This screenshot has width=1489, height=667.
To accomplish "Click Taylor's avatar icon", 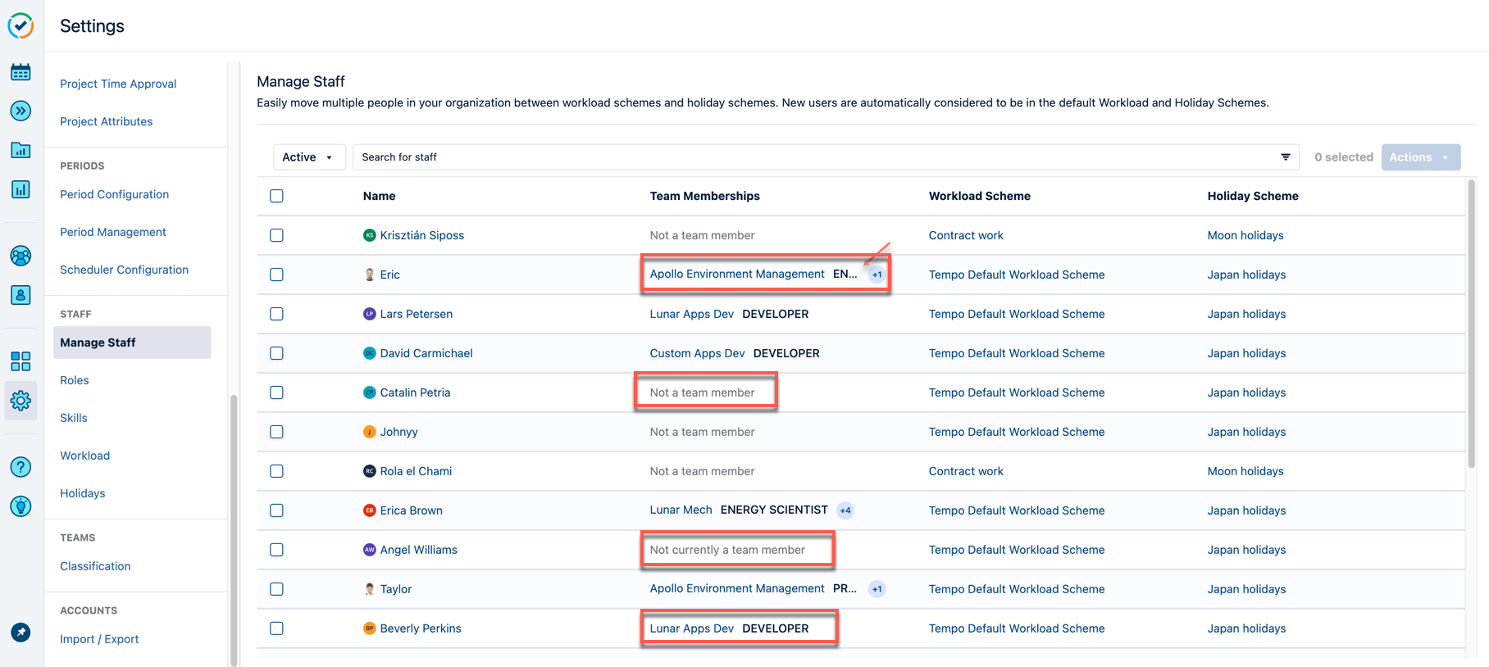I will [369, 589].
